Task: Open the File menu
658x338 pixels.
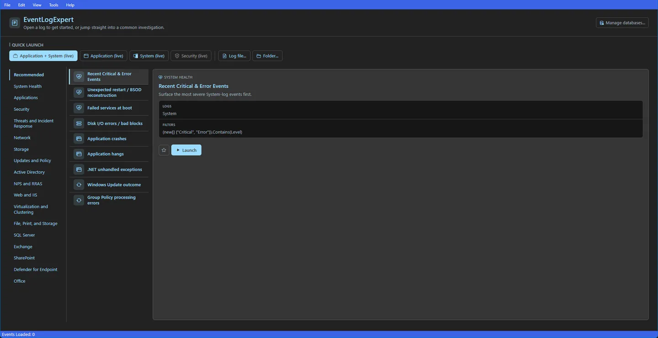Action: point(7,5)
